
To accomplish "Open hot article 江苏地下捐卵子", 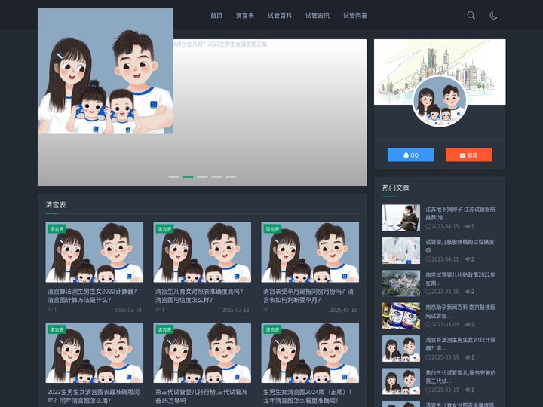I will [x=460, y=213].
